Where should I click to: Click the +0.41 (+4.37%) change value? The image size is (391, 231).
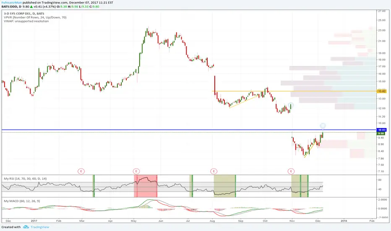44,6
